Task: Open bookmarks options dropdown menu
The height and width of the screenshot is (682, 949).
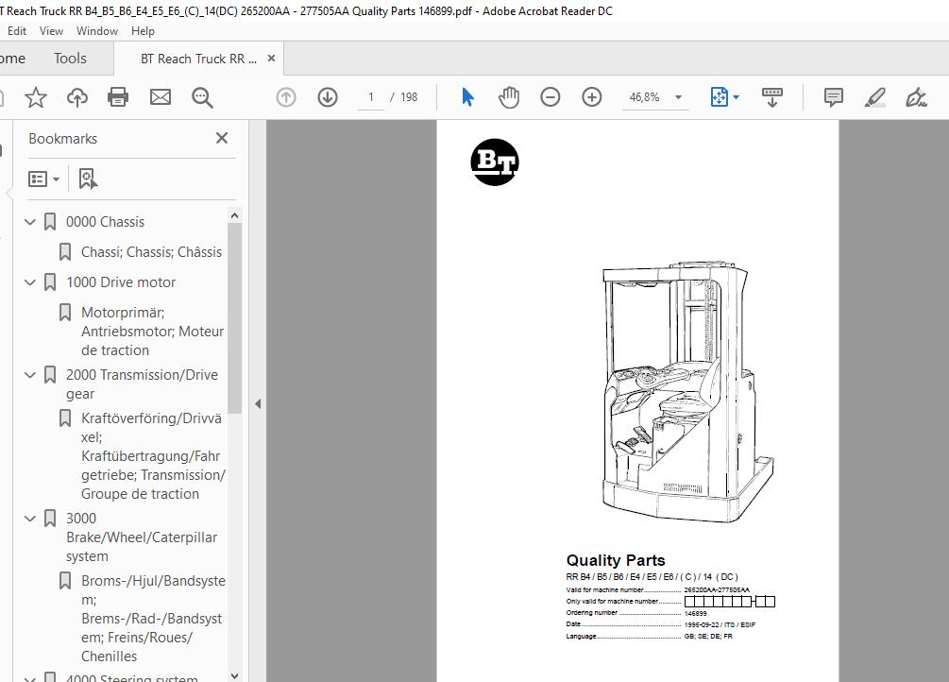Action: click(43, 179)
